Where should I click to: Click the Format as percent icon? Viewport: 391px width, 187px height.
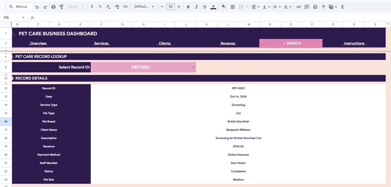[x=100, y=6]
